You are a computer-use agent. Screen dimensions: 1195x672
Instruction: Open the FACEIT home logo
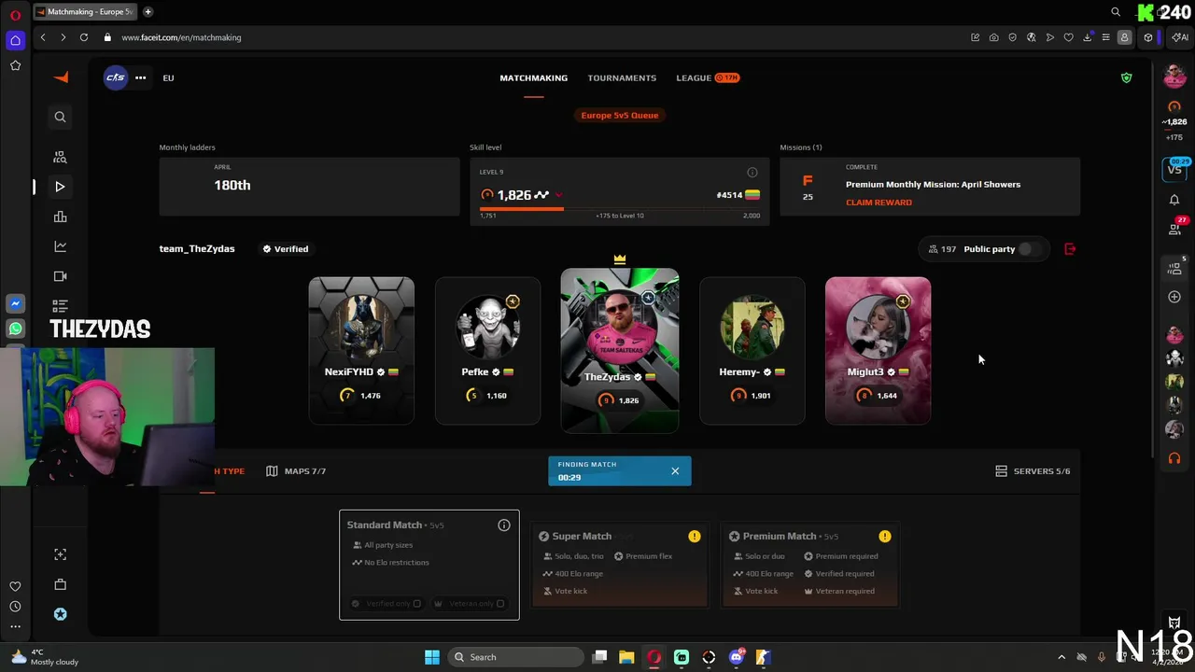pos(62,77)
